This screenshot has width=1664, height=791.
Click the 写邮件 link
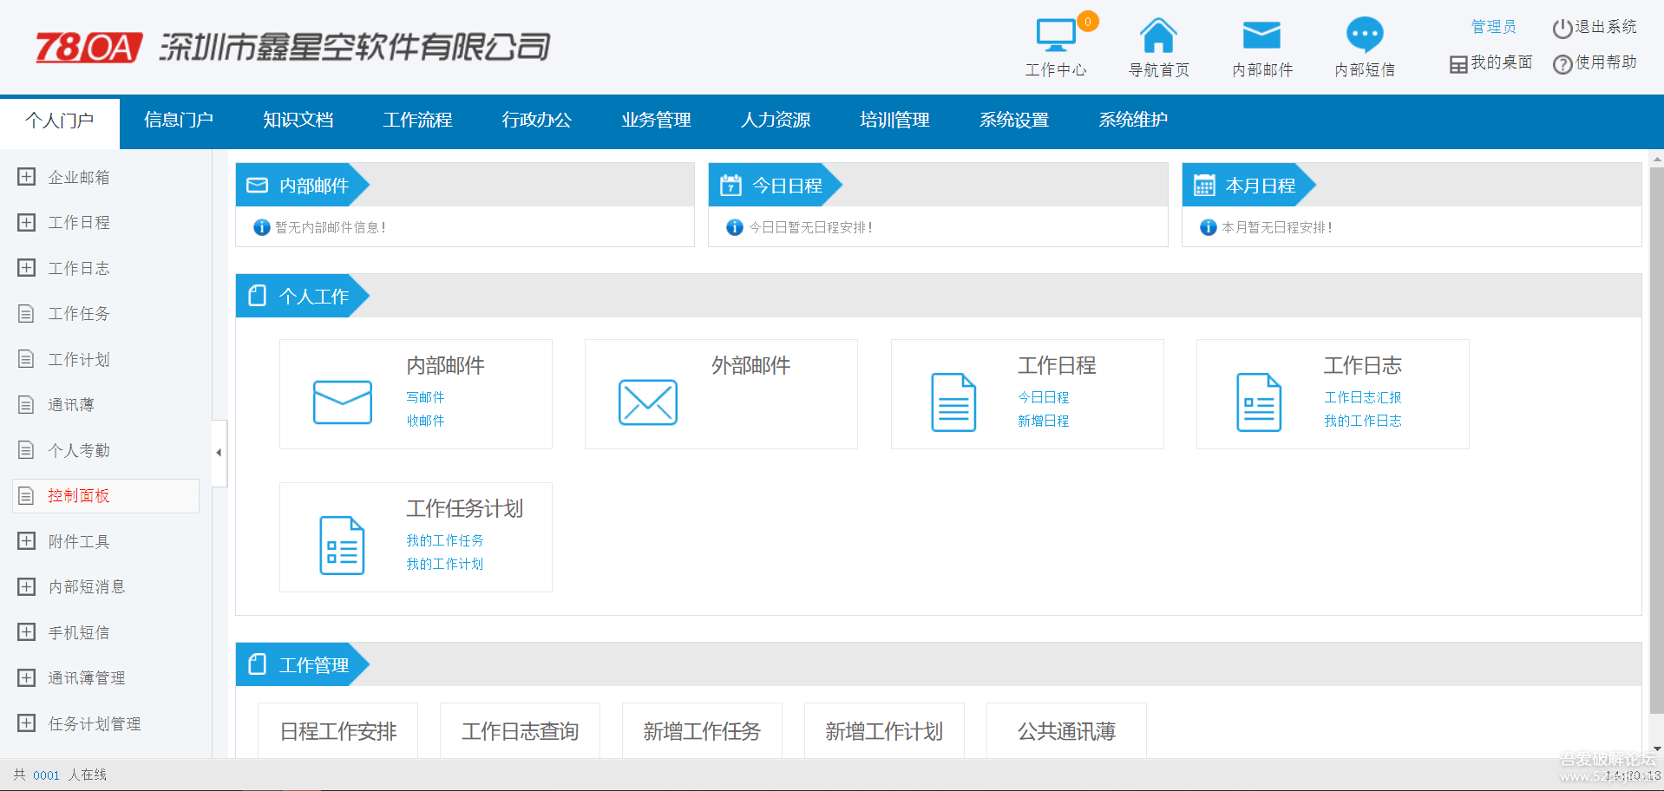coord(425,397)
